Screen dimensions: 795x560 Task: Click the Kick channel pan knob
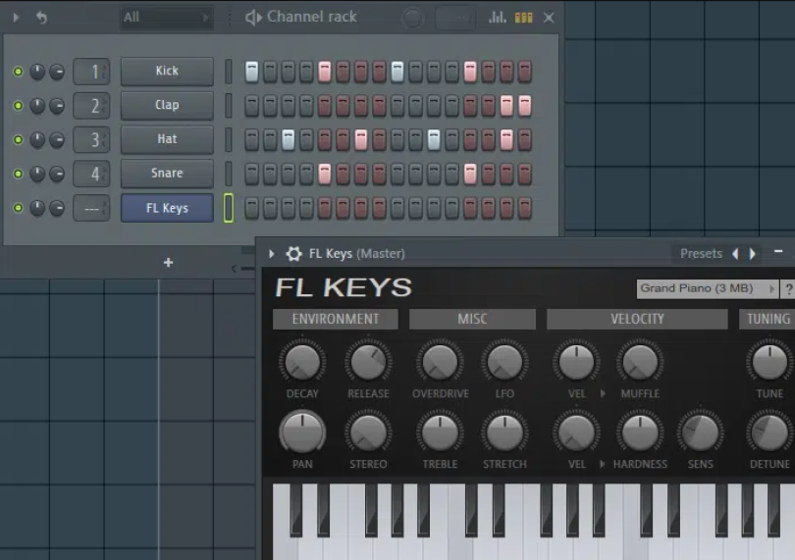tap(37, 72)
